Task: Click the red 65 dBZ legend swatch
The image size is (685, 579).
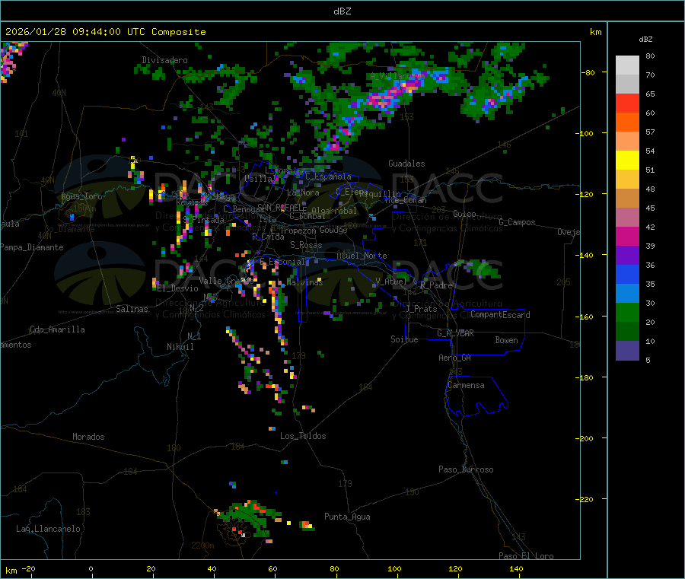Action: pyautogui.click(x=627, y=103)
